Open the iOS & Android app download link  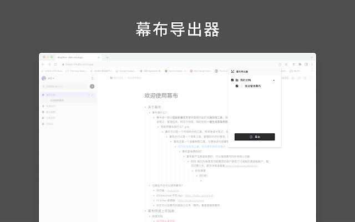point(199,196)
